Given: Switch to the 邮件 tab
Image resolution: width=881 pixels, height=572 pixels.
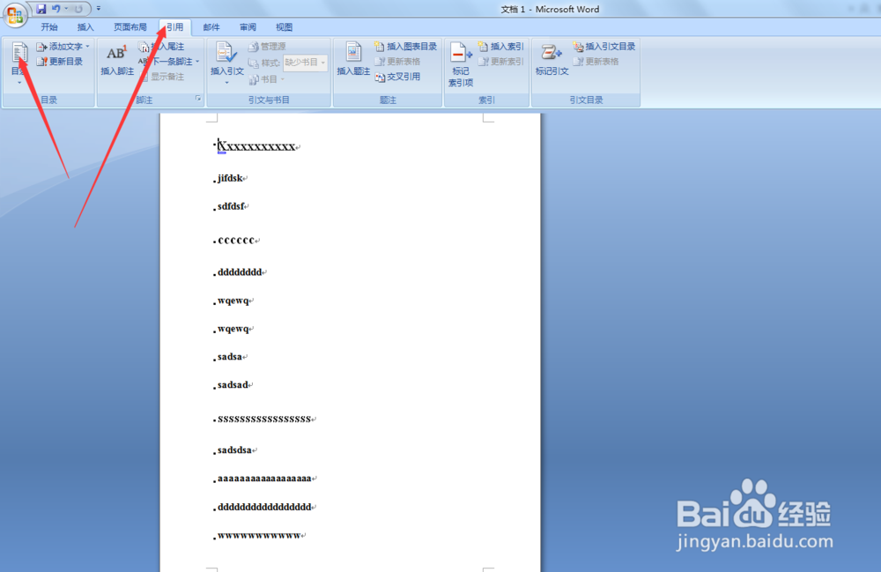Looking at the screenshot, I should click(x=211, y=27).
